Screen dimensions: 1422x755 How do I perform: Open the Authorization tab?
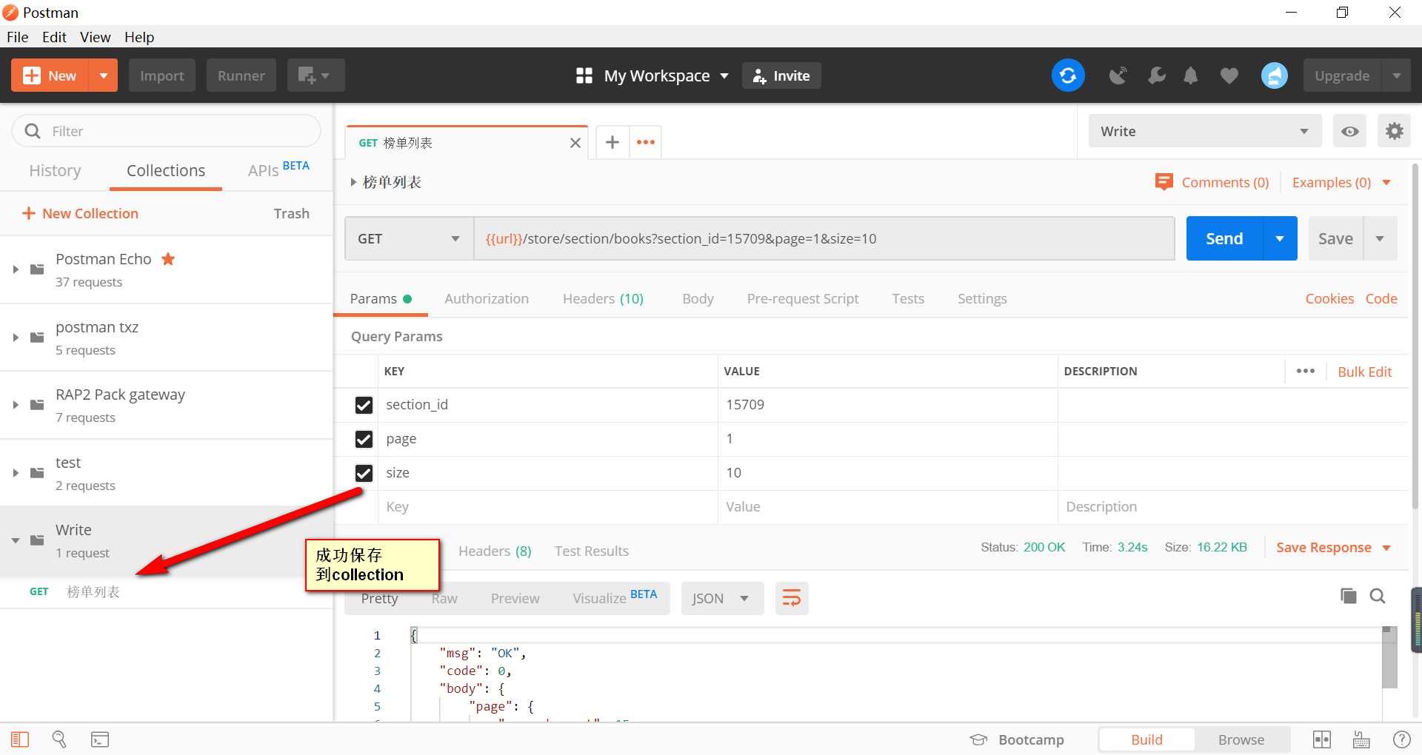[x=487, y=298]
